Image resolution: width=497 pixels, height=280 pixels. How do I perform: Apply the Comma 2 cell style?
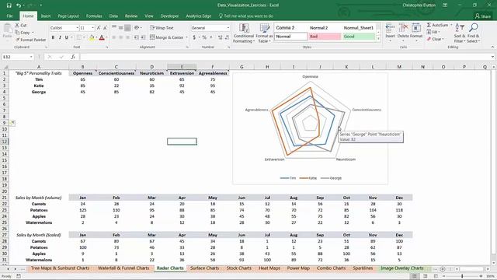click(290, 28)
